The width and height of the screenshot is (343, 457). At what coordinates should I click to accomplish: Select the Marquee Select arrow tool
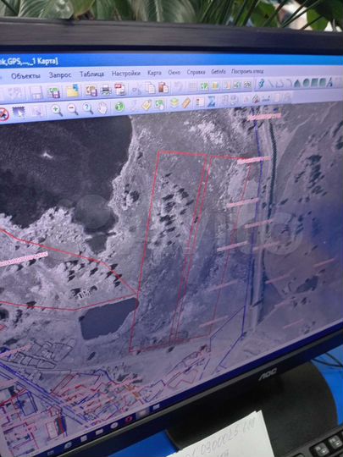19,113
